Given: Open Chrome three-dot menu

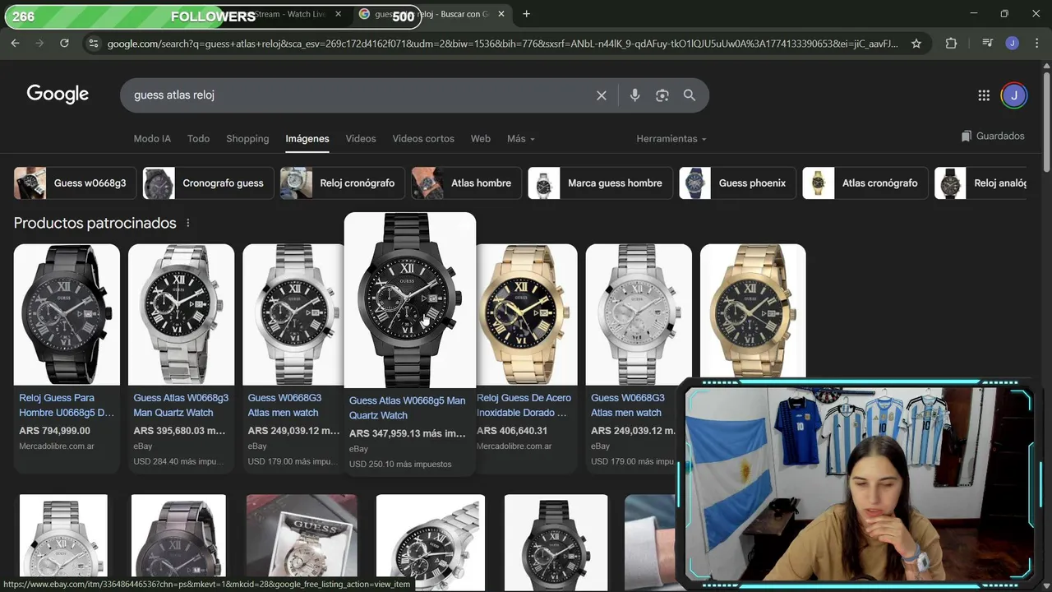Looking at the screenshot, I should (1036, 44).
